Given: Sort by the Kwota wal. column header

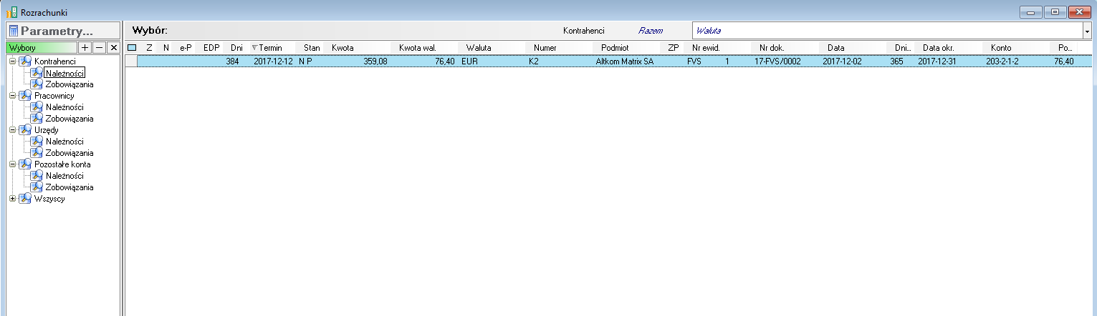Looking at the screenshot, I should [418, 47].
